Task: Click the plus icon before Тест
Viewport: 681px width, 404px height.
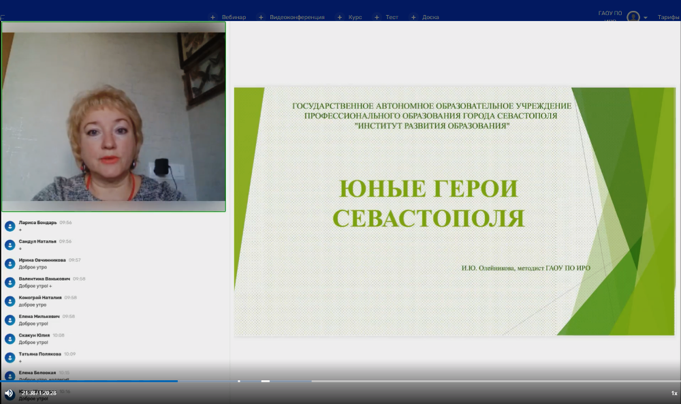Action: (x=377, y=18)
